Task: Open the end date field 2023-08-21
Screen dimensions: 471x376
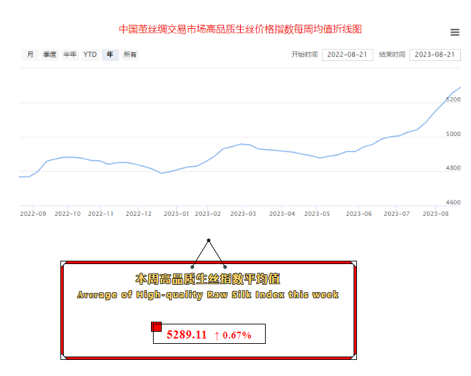Action: 434,55
